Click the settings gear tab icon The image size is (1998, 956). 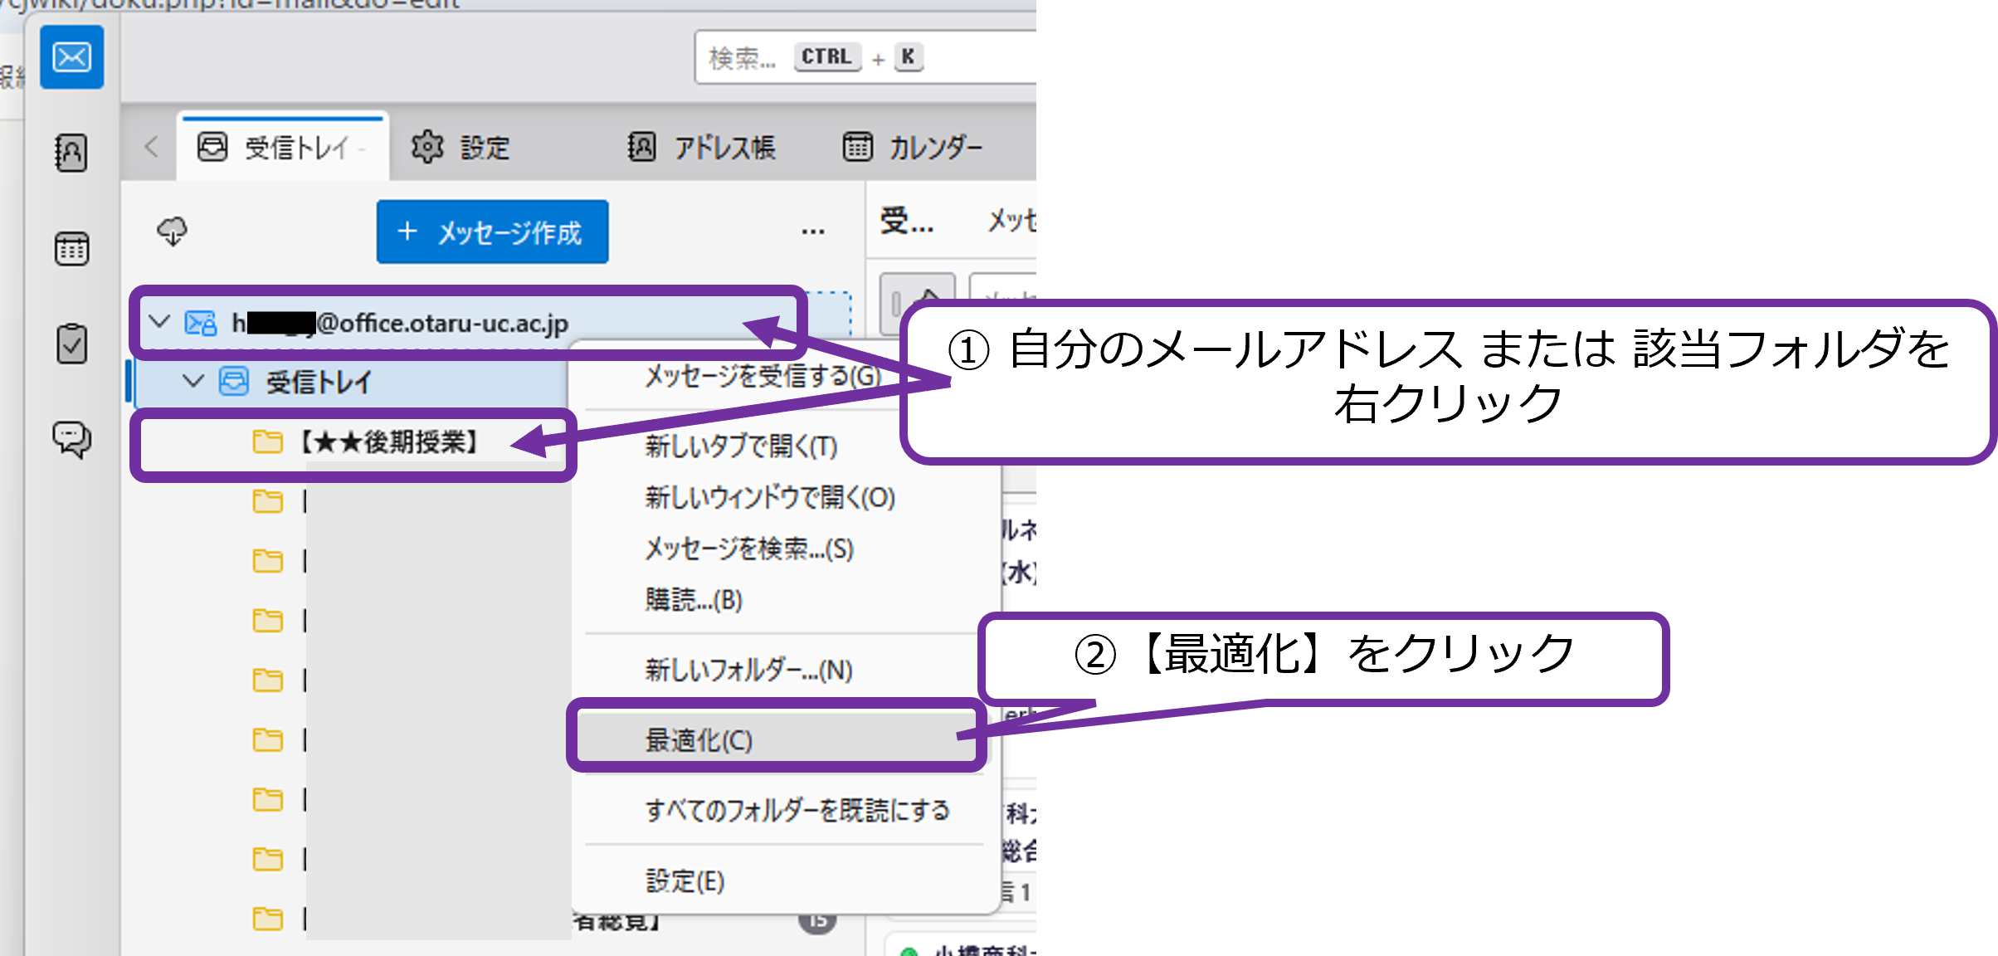(x=427, y=147)
